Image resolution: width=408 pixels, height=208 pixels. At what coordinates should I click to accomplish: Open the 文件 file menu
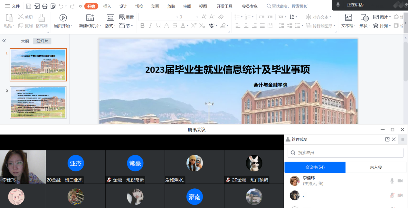[13, 6]
